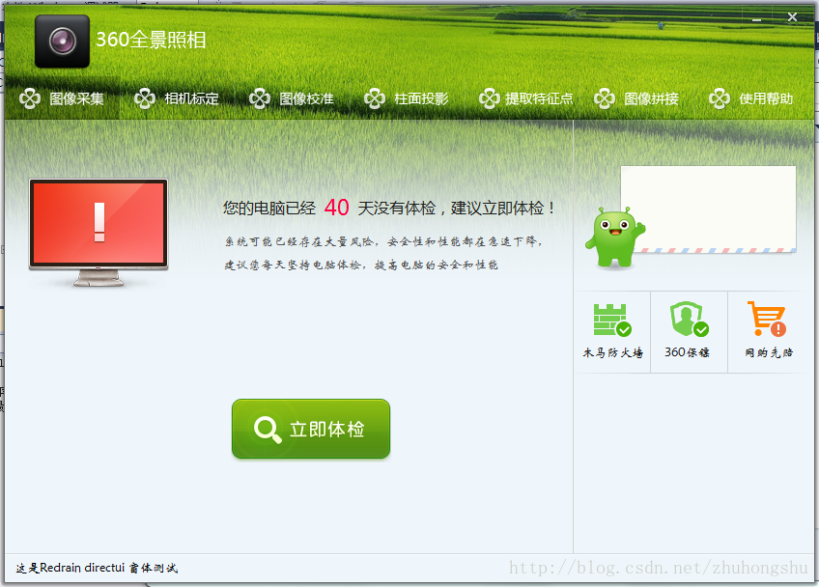Open the 360保镖 shield icon

pos(689,319)
